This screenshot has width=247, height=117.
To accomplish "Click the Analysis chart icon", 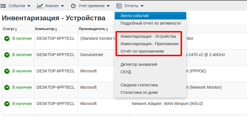I will (40, 6).
